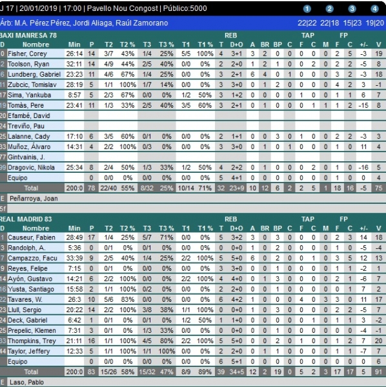The image size is (386, 387).
Task: Select Ayón, Gustavo name
Action: (30, 279)
